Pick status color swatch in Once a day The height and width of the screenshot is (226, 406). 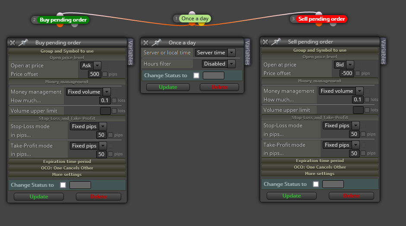click(x=214, y=75)
